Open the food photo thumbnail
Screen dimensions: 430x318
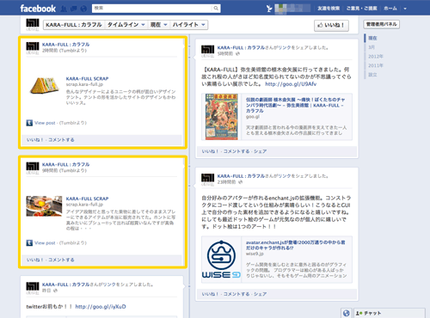(44, 206)
